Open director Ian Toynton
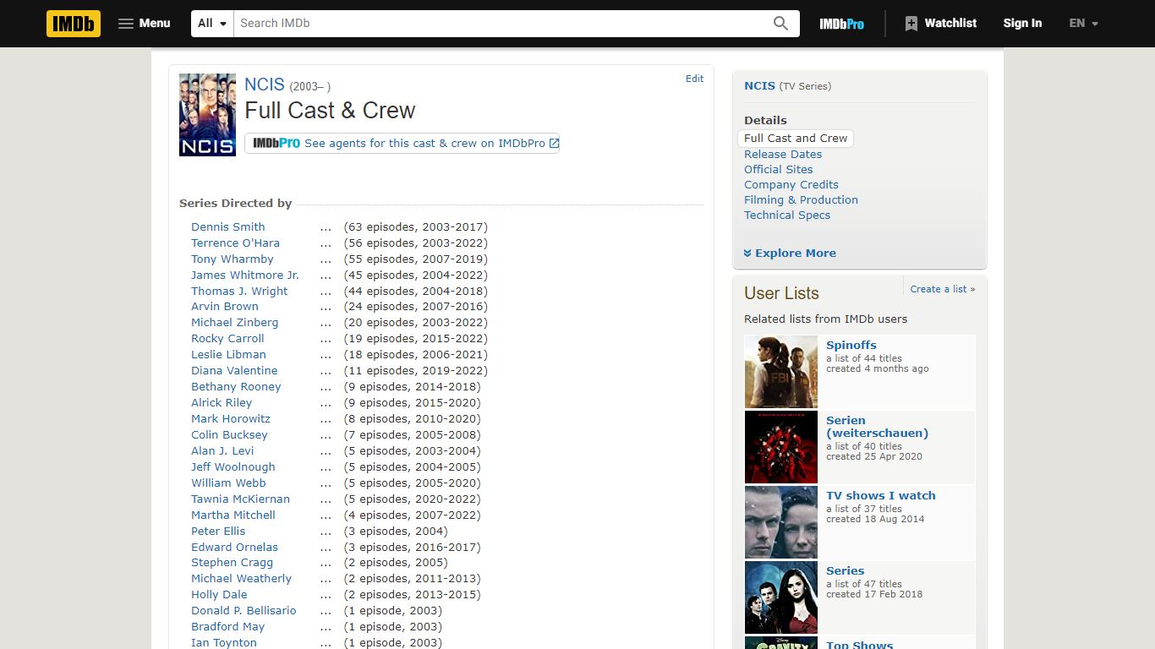1155x649 pixels. click(224, 642)
